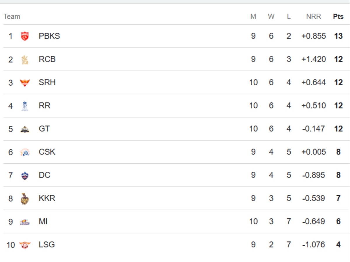Click the GT team logo icon
The image size is (350, 262).
[25, 129]
